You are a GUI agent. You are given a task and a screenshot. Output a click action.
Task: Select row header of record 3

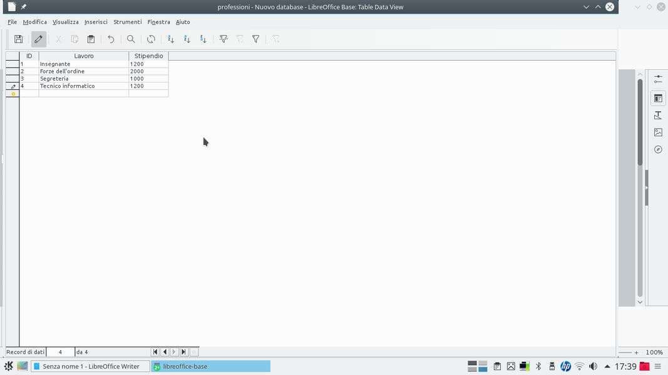click(x=13, y=79)
